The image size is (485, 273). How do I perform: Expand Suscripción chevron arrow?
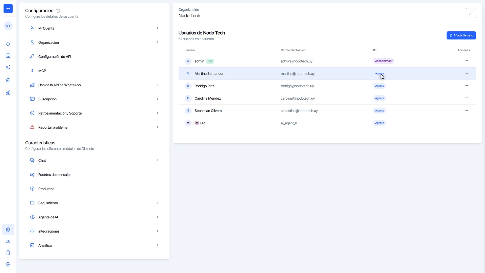(157, 99)
